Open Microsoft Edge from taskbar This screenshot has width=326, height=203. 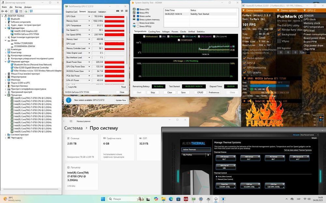171,199
